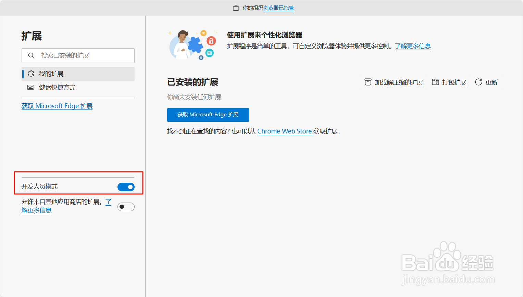Click the keyboard icon beside 键盘快捷方式
Viewport: 523px width, 297px height.
30,87
